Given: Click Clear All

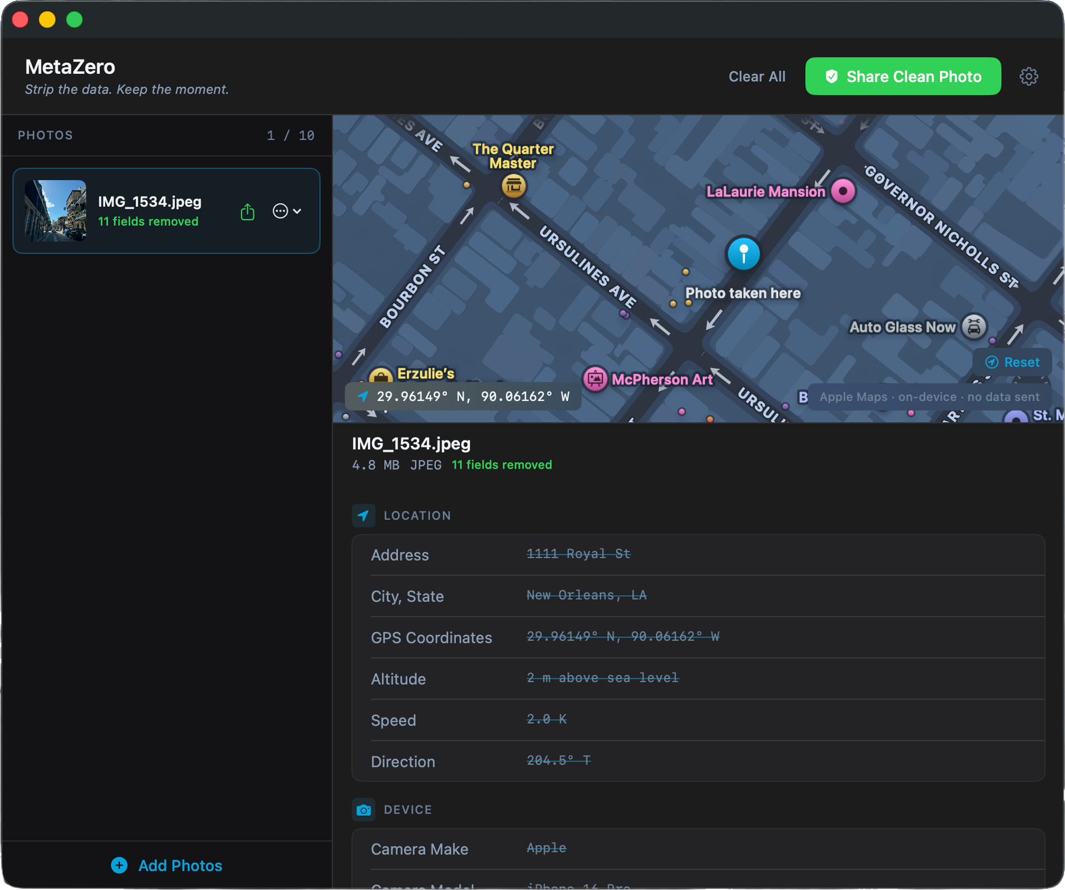Looking at the screenshot, I should pos(757,77).
